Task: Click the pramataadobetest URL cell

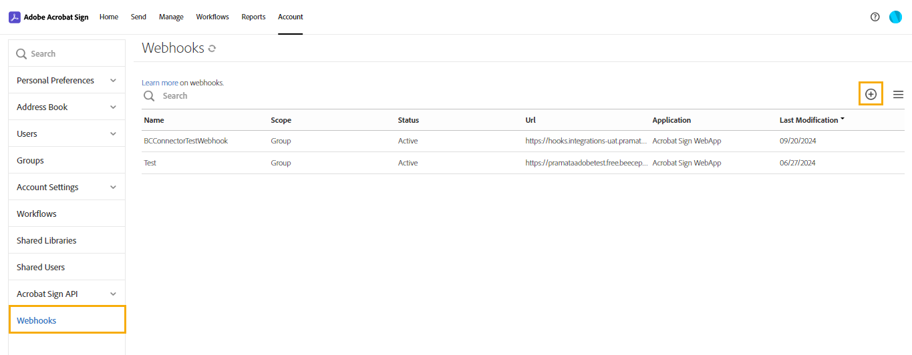Action: 586,163
